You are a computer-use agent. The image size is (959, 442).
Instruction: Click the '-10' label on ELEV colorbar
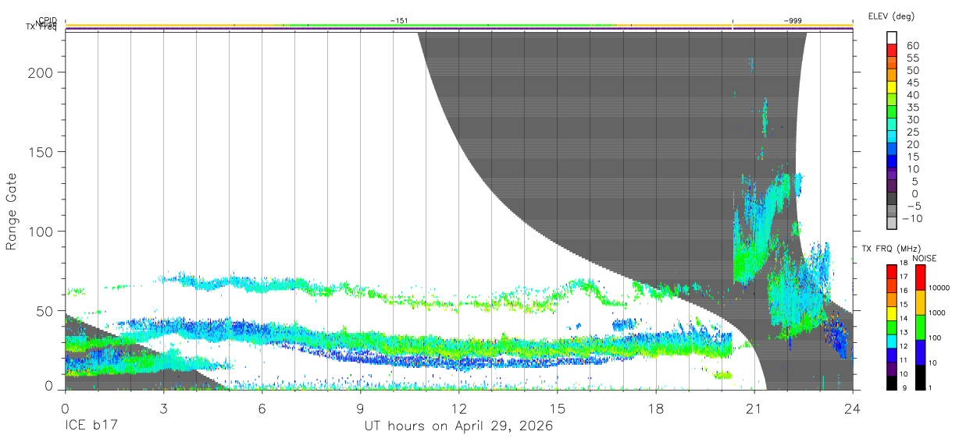(x=914, y=218)
